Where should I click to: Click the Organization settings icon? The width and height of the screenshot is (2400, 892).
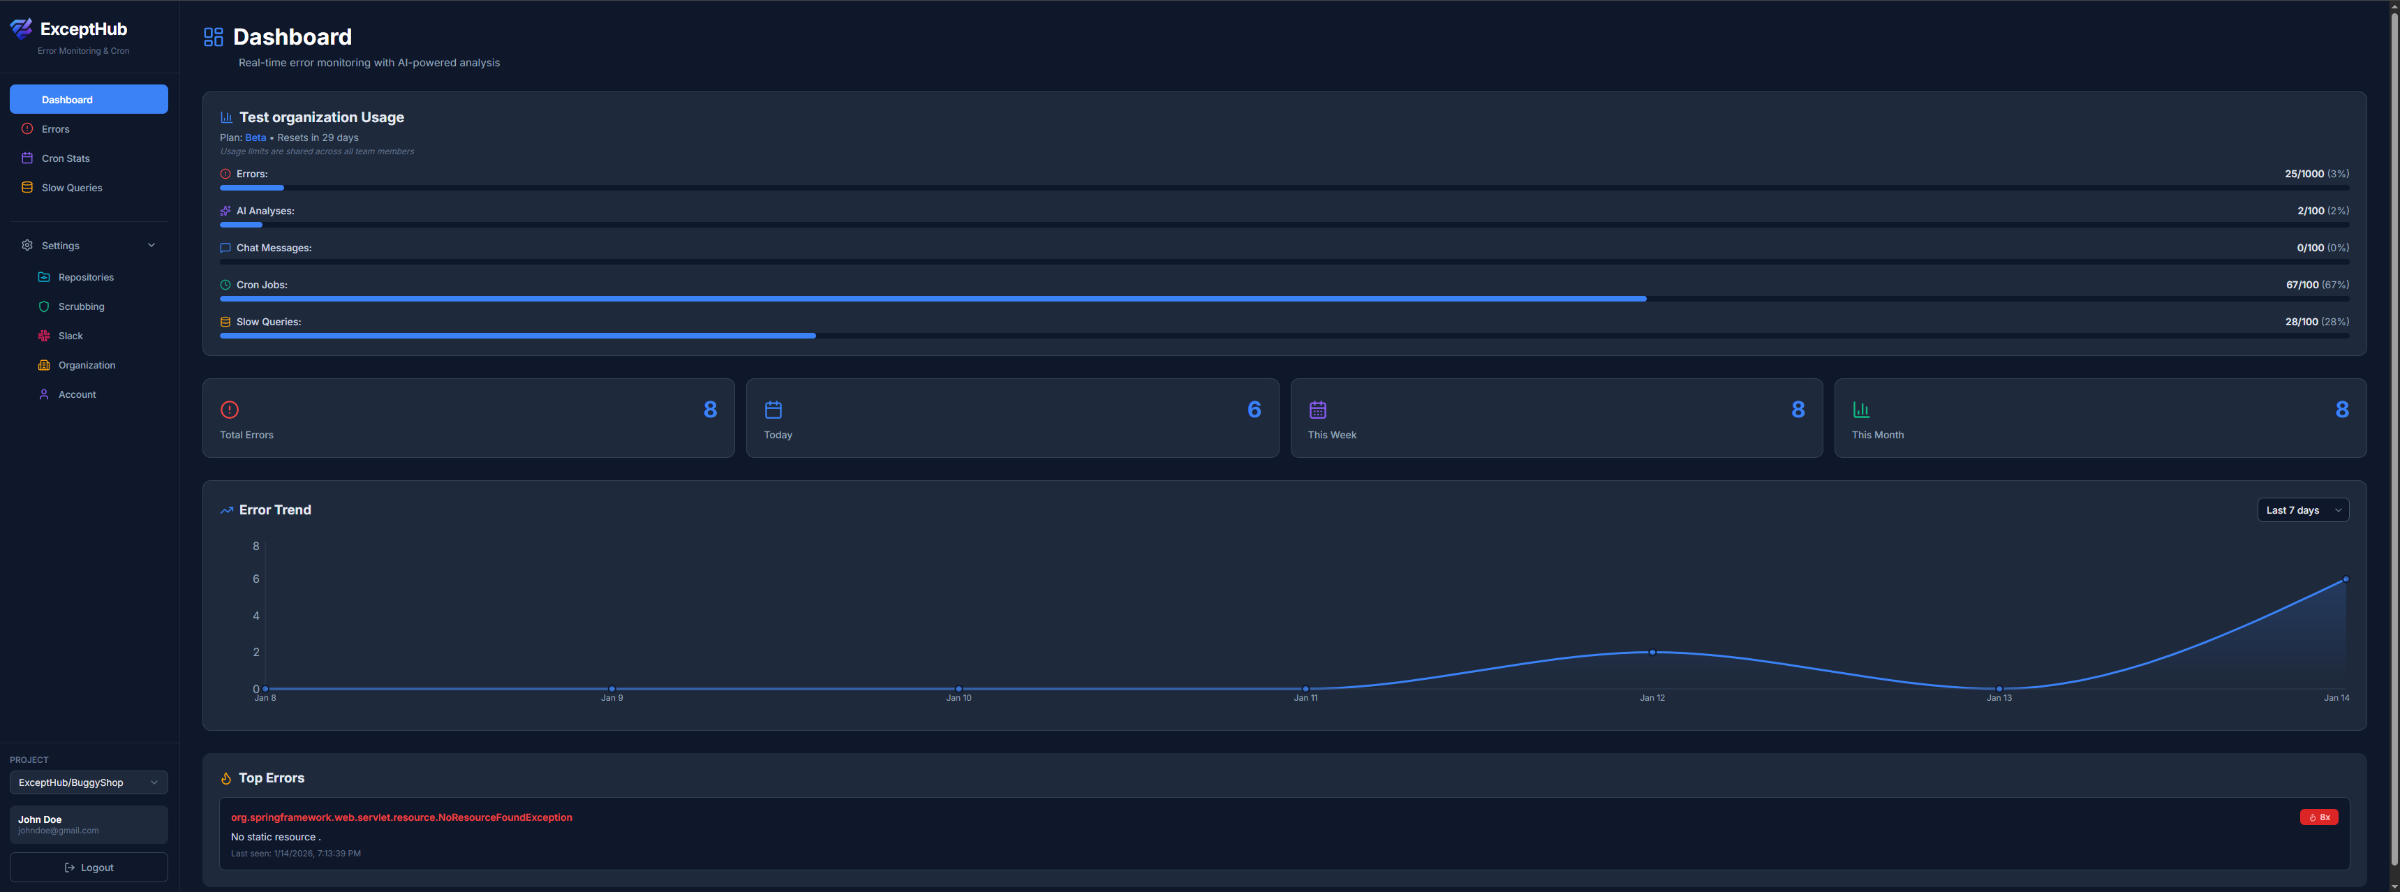[44, 365]
